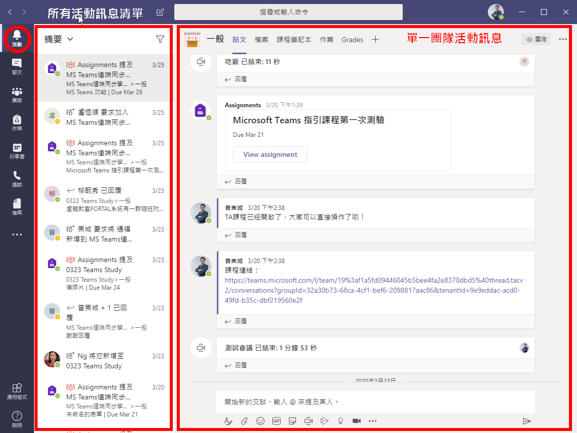Open 崇城 要求將 通福 activity item
Viewport: 577px width, 433px height.
pos(104,234)
